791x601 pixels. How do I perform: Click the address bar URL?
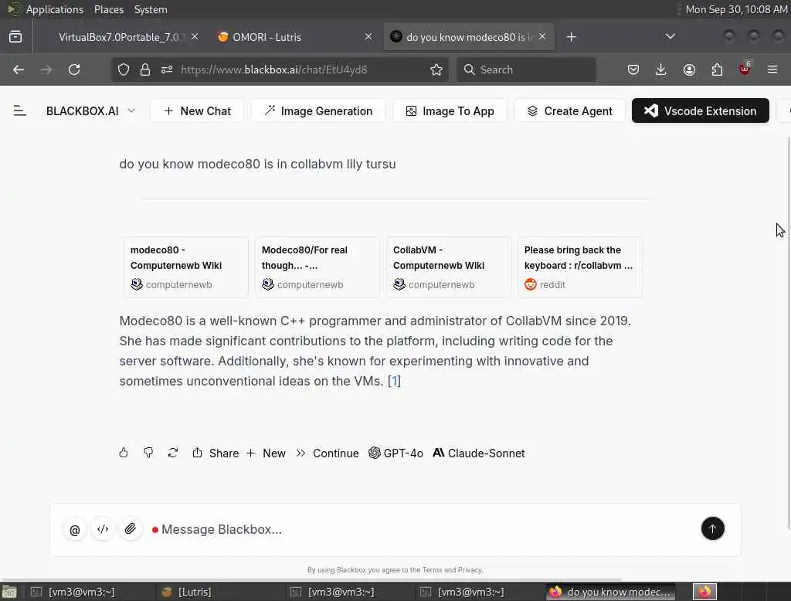tap(274, 70)
